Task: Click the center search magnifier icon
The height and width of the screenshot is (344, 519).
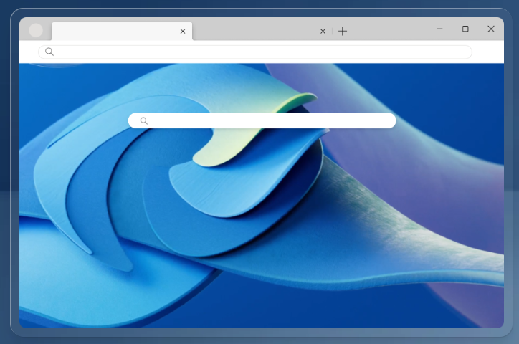Action: pyautogui.click(x=143, y=120)
